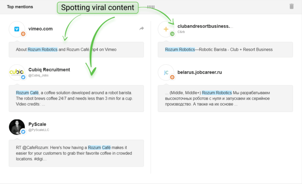The height and width of the screenshot is (184, 302).
Task: Open the About Rozum Robotics Vimeo mention
Action: tap(76, 49)
